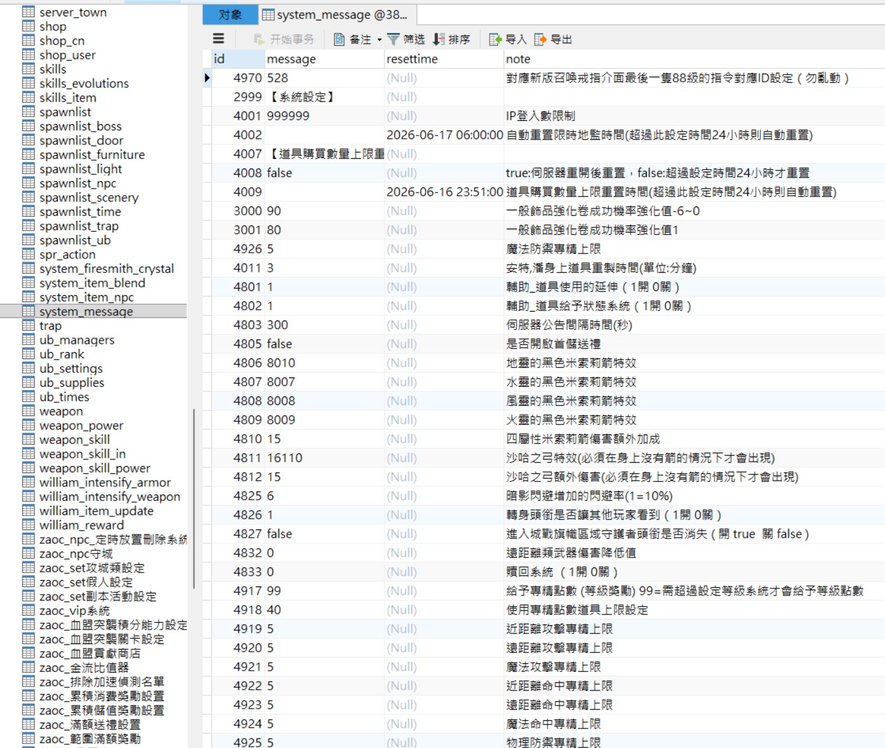The image size is (885, 748).
Task: Click the resettime cell 2026-06-16 23:51:00
Action: click(x=444, y=192)
